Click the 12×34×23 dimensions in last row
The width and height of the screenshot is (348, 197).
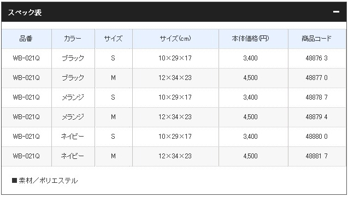pos(175,156)
